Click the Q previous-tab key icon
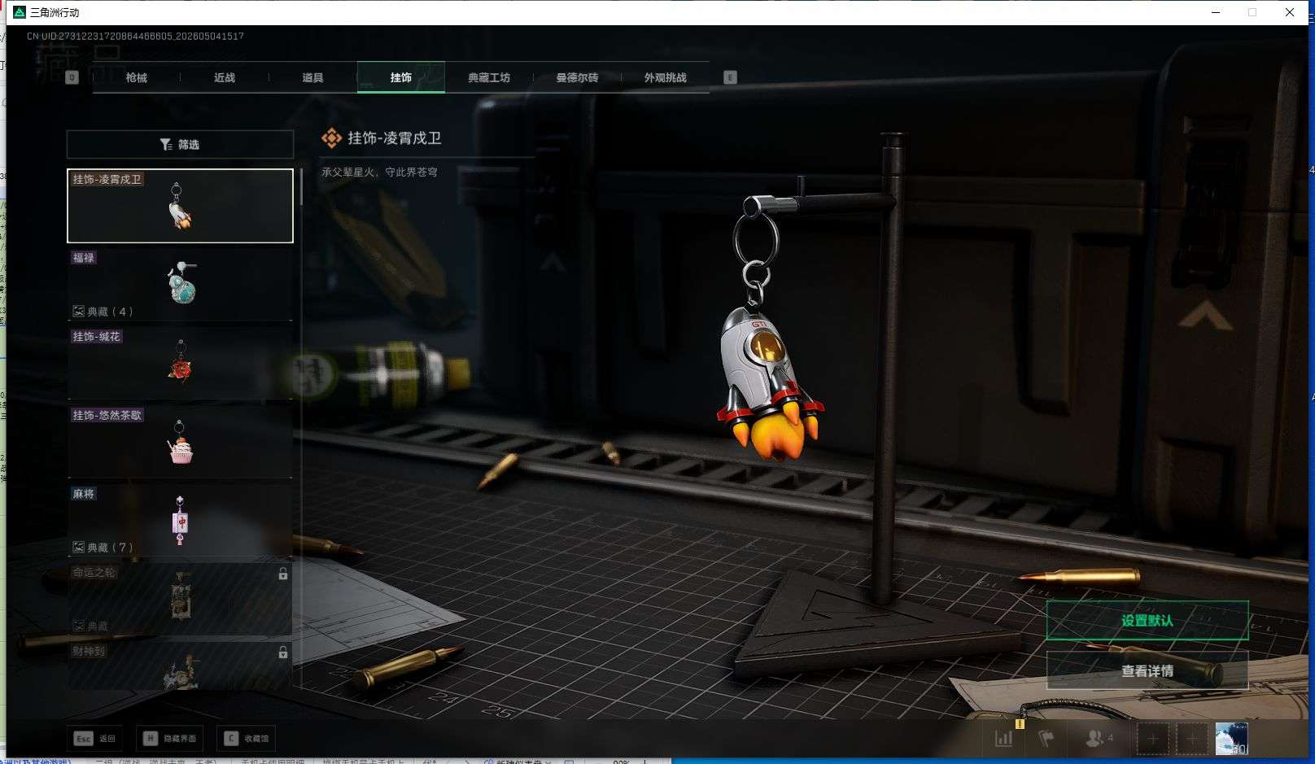 [x=72, y=77]
